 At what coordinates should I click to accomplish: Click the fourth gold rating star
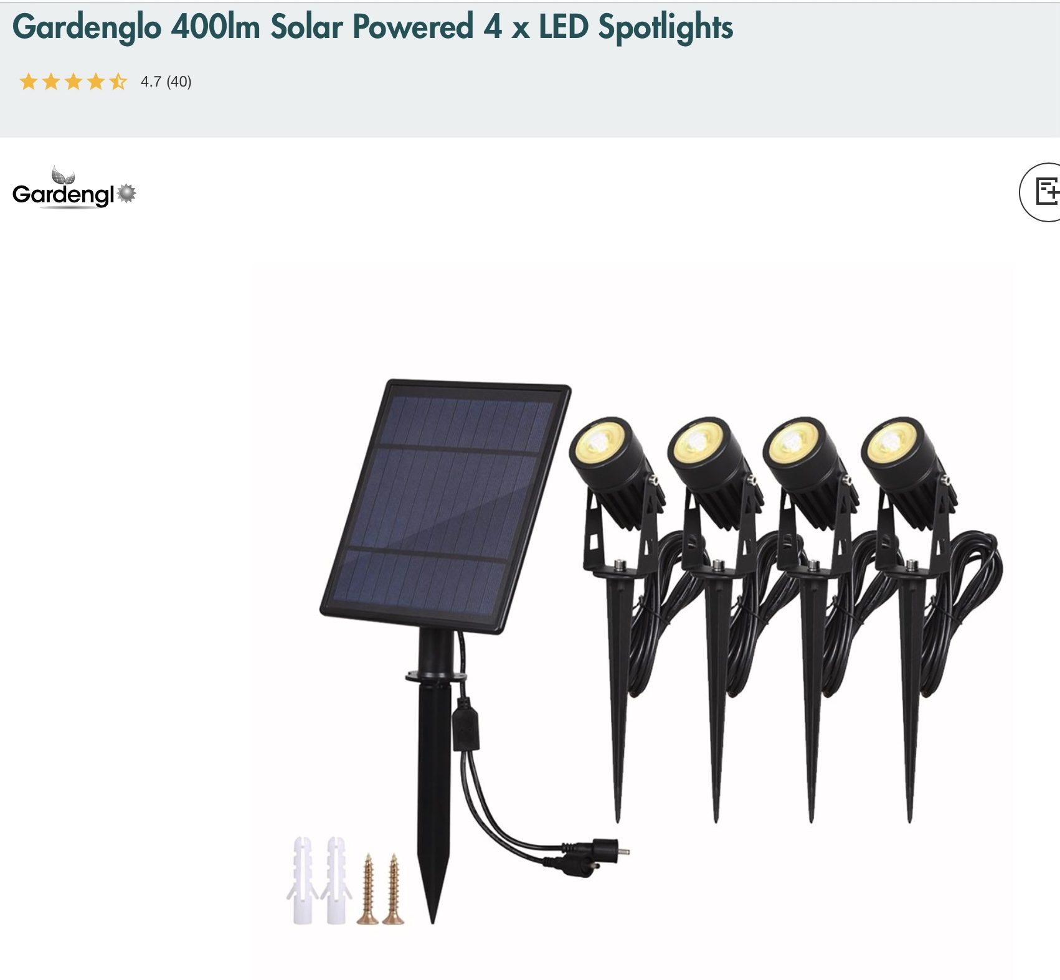click(96, 82)
